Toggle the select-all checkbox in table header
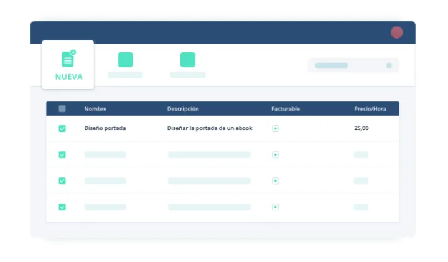448x262 pixels. pos(62,109)
